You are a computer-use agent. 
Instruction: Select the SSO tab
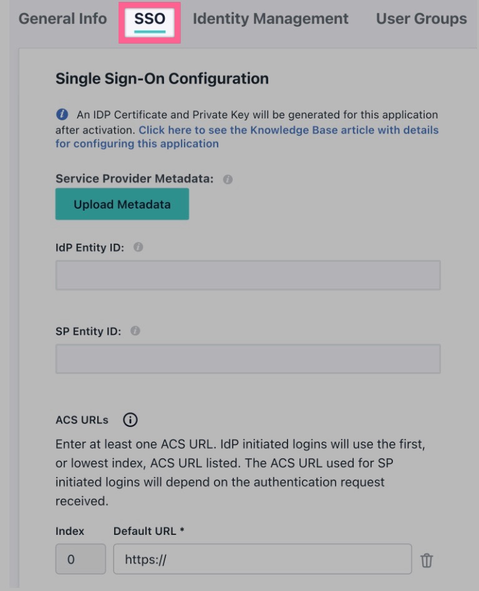(150, 21)
